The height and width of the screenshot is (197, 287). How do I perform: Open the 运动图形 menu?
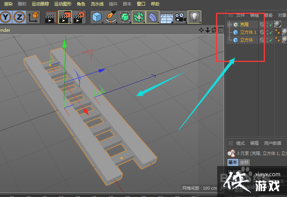point(63,4)
